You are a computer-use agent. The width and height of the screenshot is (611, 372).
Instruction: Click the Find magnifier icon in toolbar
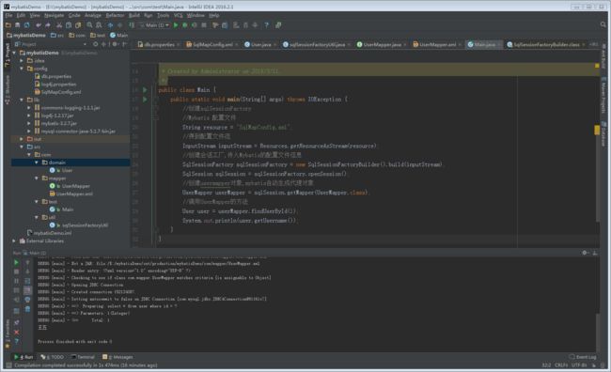pos(89,25)
